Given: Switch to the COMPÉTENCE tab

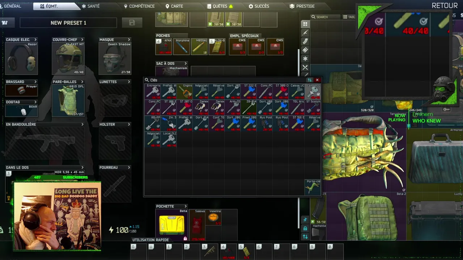Looking at the screenshot, I should tap(139, 6).
